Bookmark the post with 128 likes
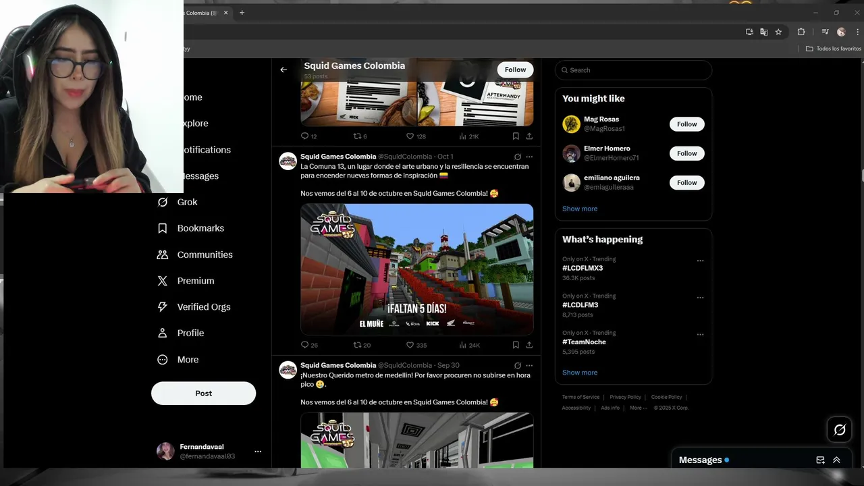864x486 pixels. click(516, 136)
